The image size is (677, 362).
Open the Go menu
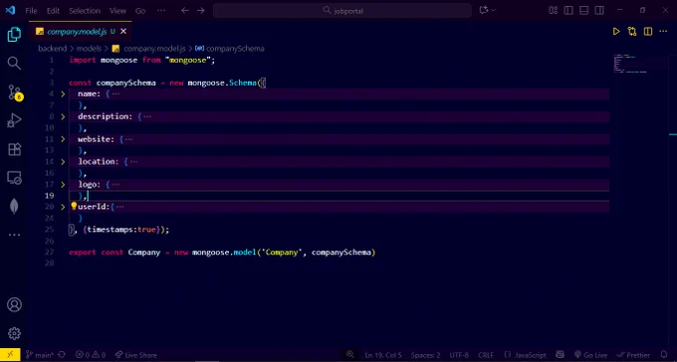(140, 11)
